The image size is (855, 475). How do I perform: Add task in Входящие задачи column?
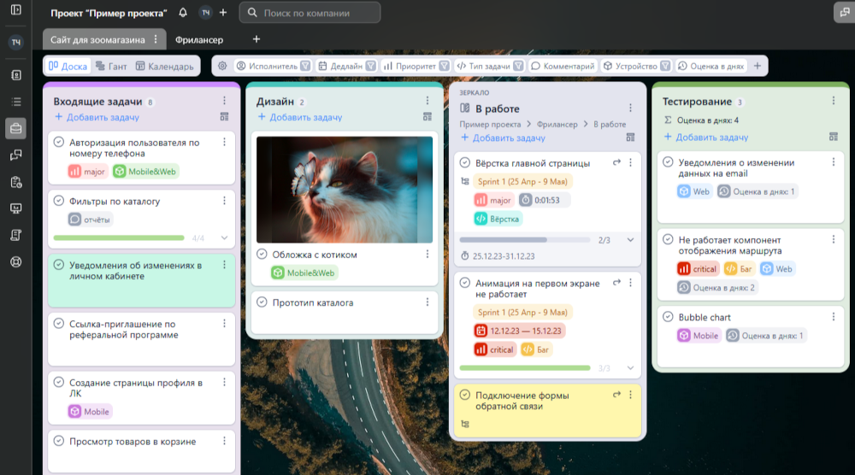coord(97,116)
